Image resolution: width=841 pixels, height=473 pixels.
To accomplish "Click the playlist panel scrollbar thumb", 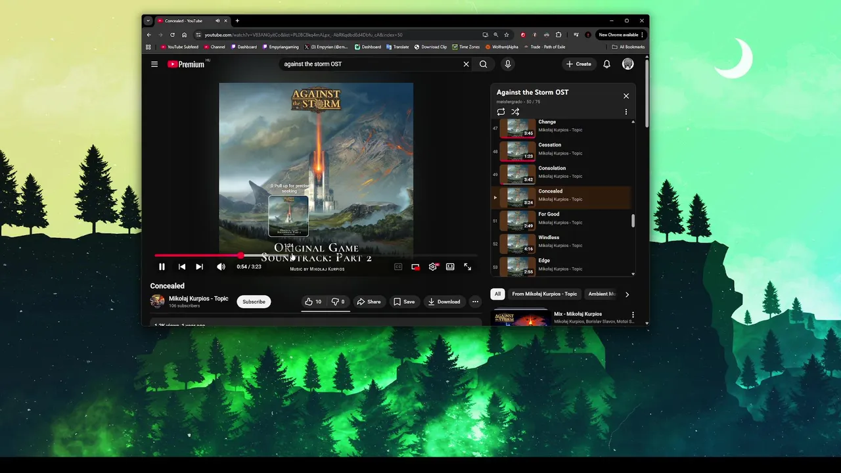I will coord(633,221).
